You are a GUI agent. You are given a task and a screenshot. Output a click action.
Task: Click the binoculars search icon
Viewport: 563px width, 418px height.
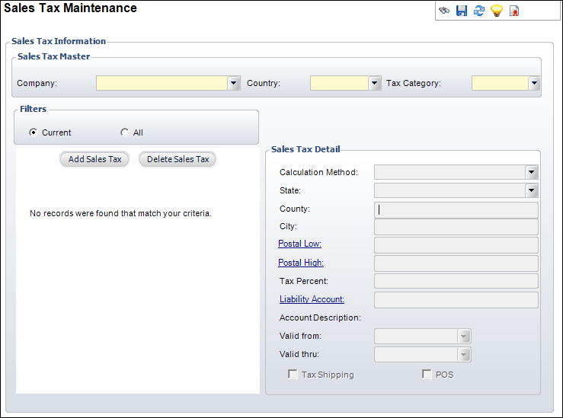444,11
